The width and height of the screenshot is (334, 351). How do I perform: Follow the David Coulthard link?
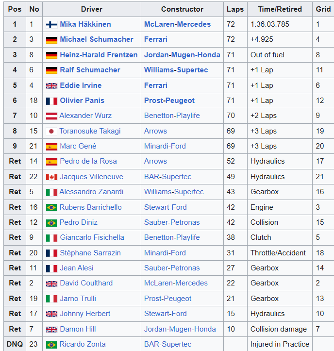coord(86,283)
